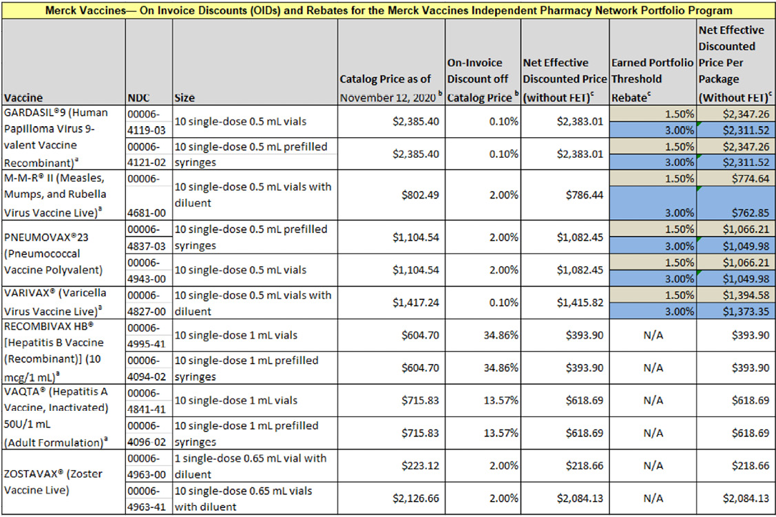
Task: Click NDC cell 00006-4119-03
Action: coord(149,121)
